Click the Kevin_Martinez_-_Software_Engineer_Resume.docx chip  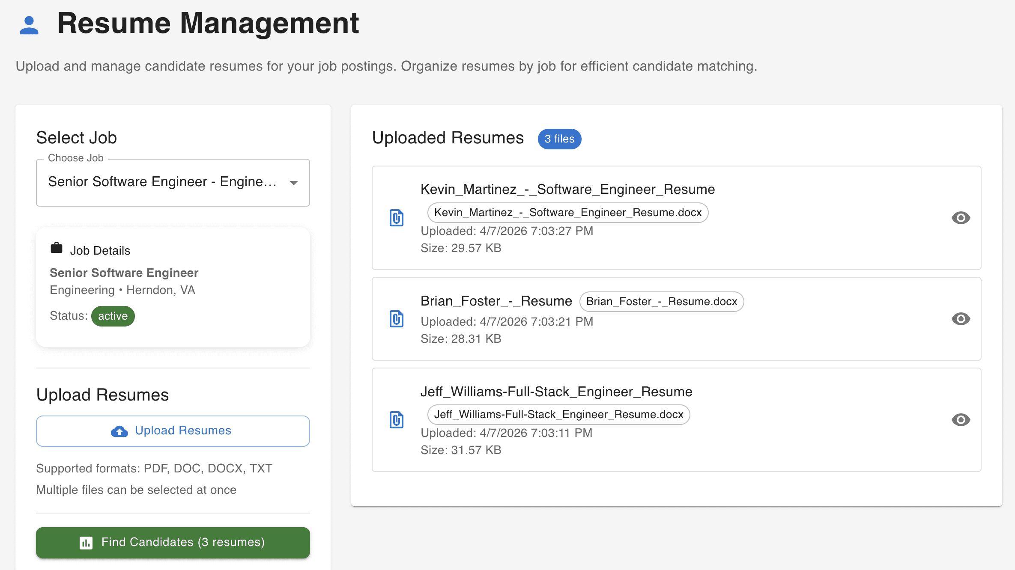click(x=568, y=213)
